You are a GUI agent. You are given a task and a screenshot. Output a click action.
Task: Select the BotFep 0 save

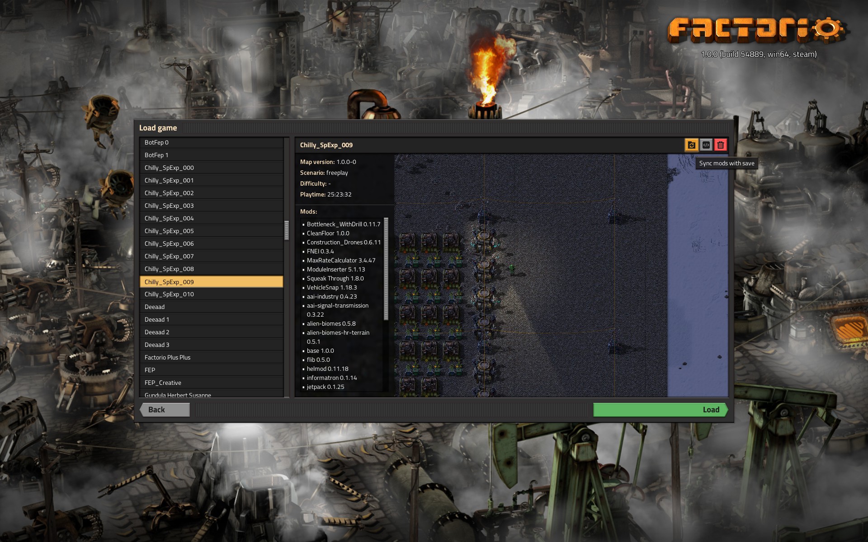tap(212, 142)
